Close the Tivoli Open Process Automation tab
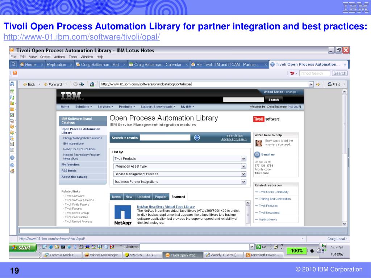The image size is (371, 278). [x=345, y=64]
